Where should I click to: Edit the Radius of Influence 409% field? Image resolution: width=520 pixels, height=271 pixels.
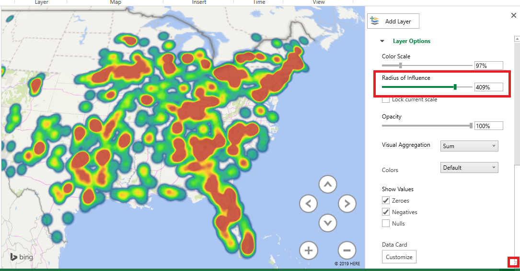488,87
